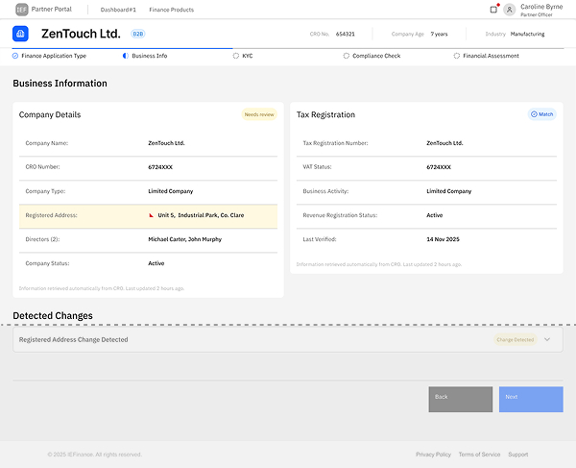Click the Company Name value ZenTouch Ltd.
Screen dimensions: 576x468
click(x=166, y=143)
